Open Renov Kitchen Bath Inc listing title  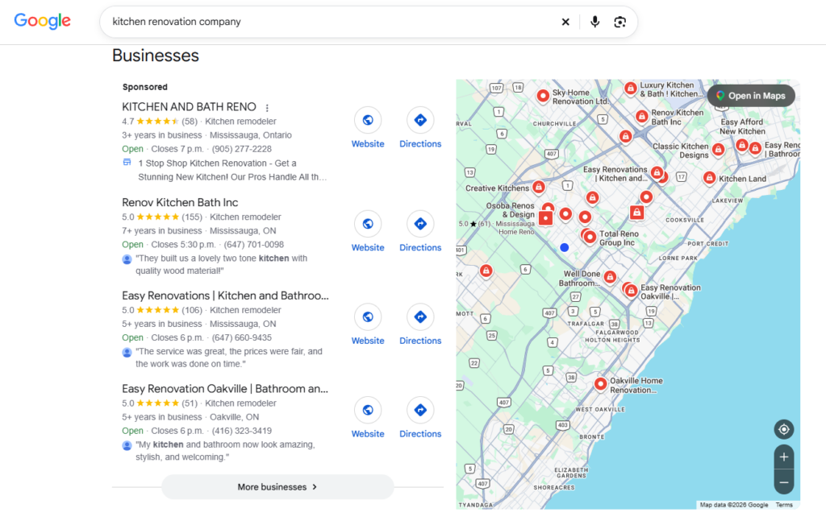pos(180,203)
